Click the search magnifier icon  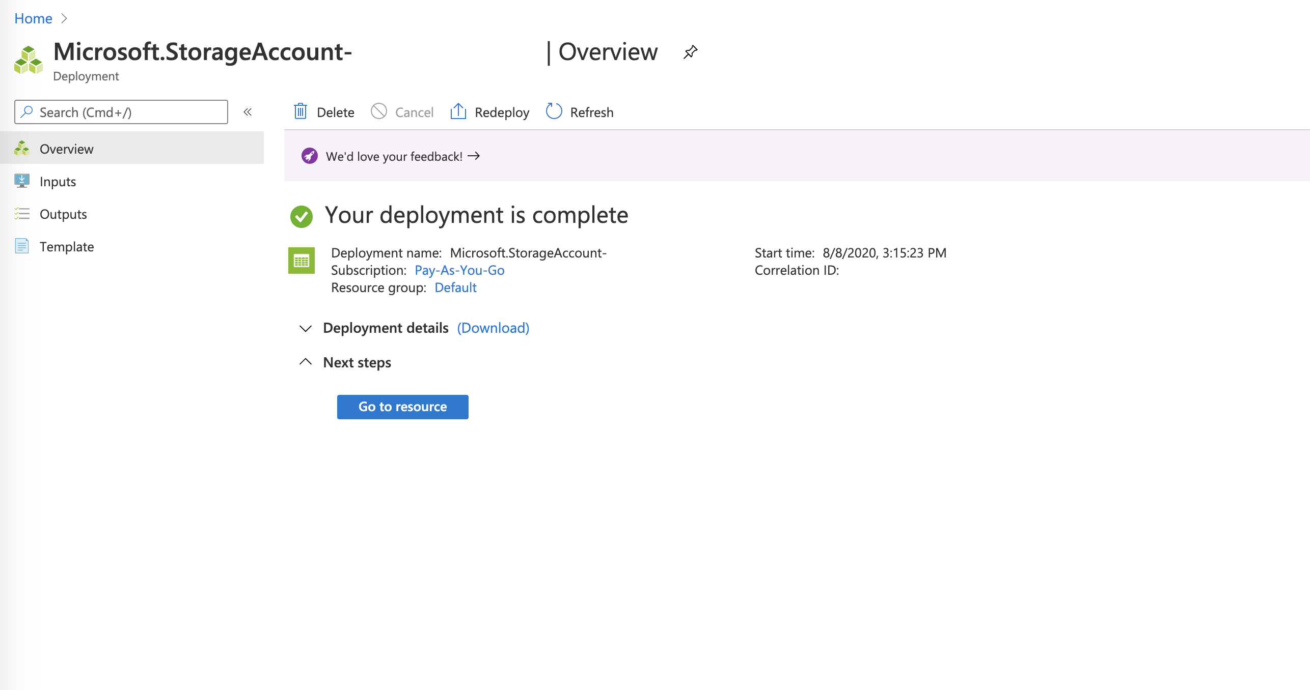26,112
